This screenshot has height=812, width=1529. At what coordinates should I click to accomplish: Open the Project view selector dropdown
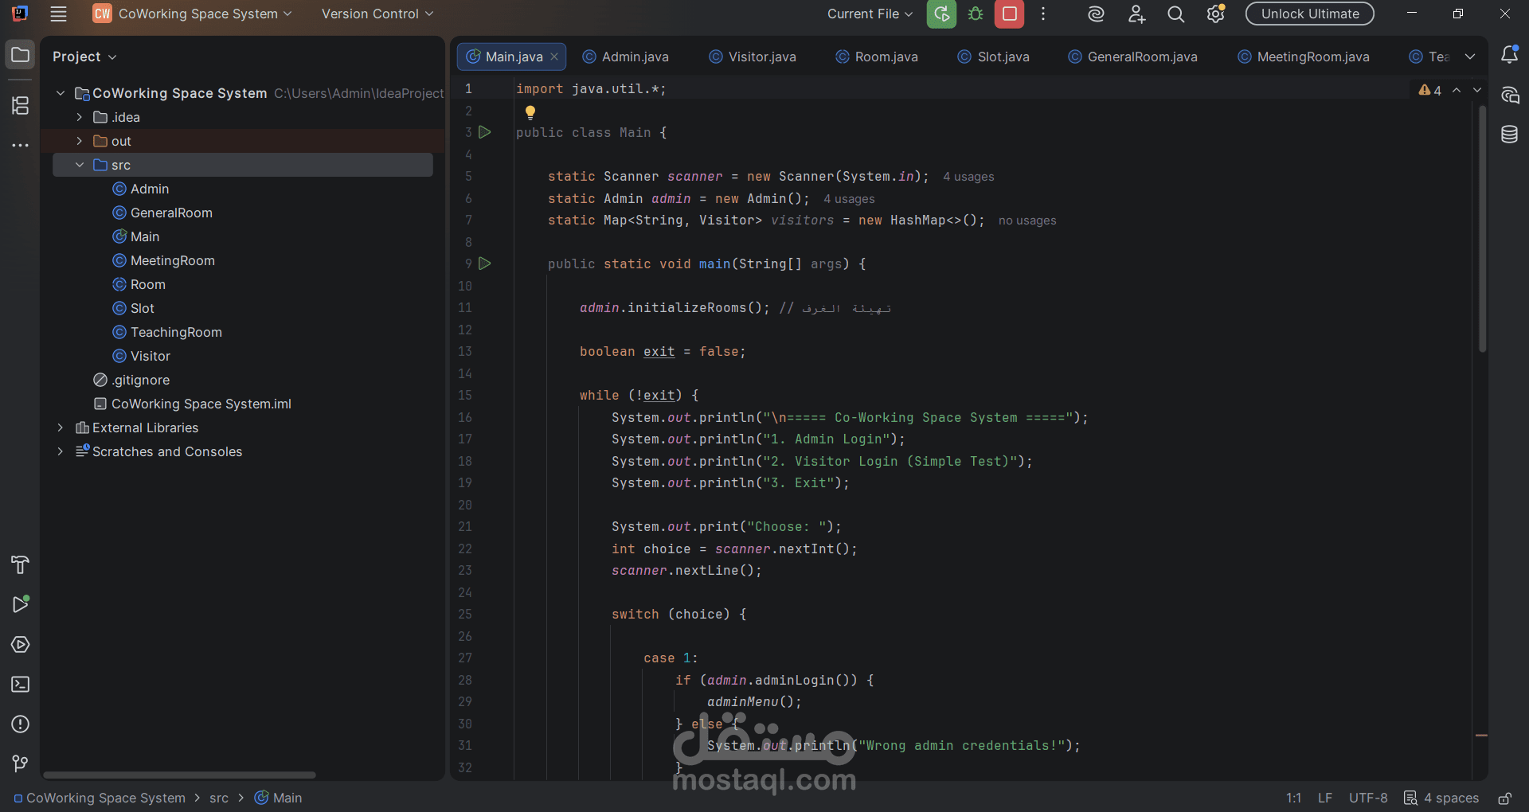[84, 57]
